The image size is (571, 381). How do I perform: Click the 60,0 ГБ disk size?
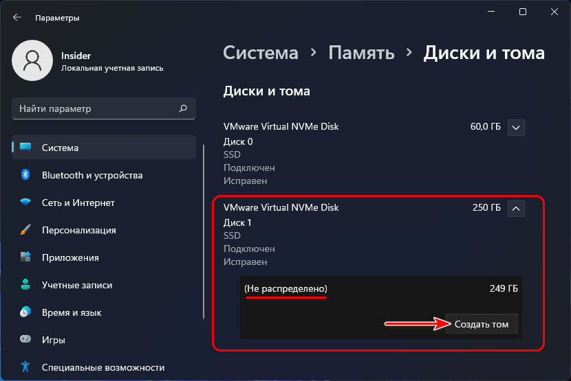[x=486, y=127]
